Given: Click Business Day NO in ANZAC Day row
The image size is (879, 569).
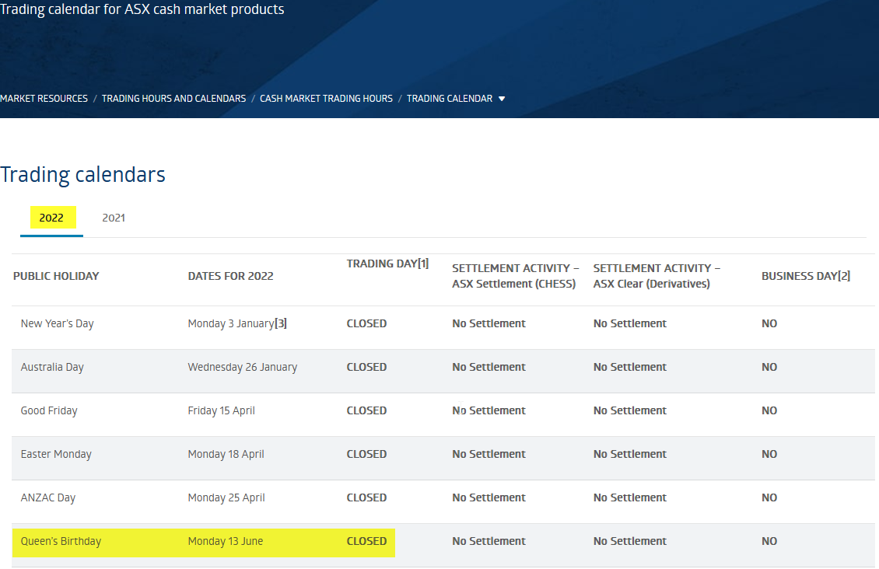Looking at the screenshot, I should tap(769, 497).
